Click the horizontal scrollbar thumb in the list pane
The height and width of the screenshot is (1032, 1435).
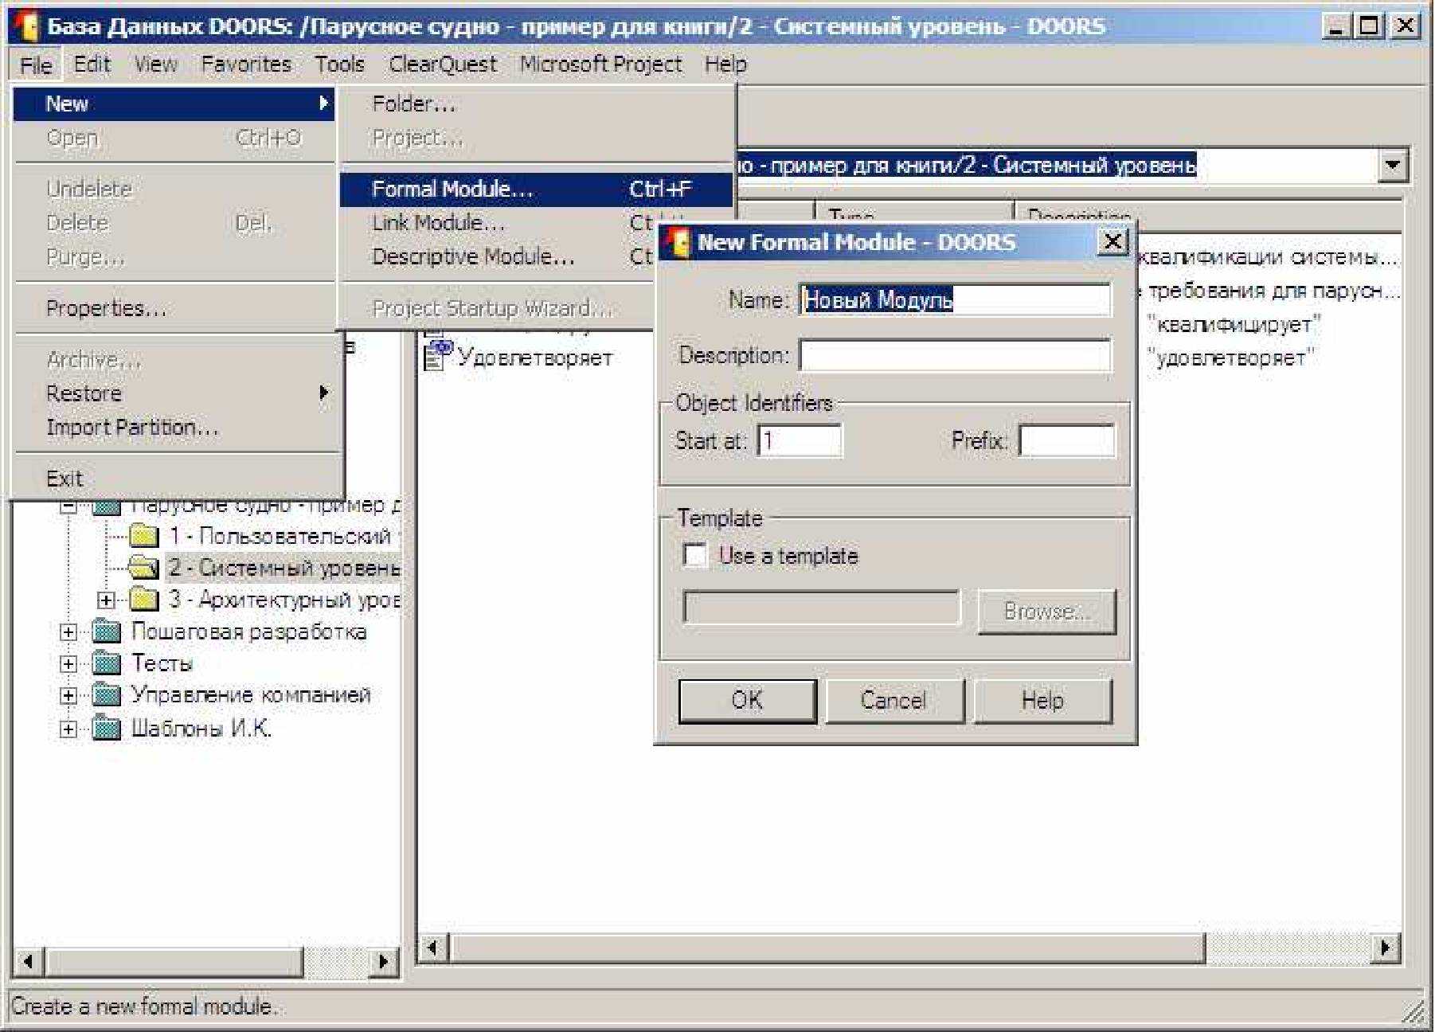click(827, 948)
